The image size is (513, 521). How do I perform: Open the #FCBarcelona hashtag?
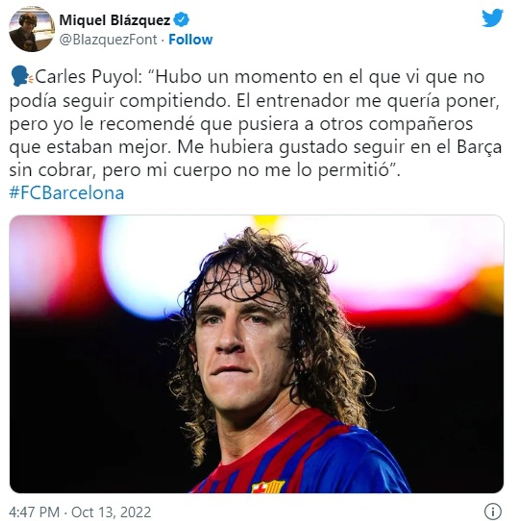[67, 193]
